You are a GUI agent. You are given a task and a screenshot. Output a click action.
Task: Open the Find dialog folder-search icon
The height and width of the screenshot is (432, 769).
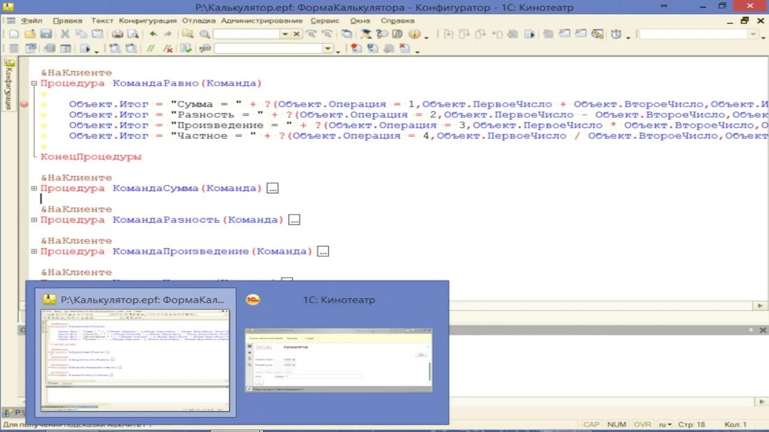(187, 34)
